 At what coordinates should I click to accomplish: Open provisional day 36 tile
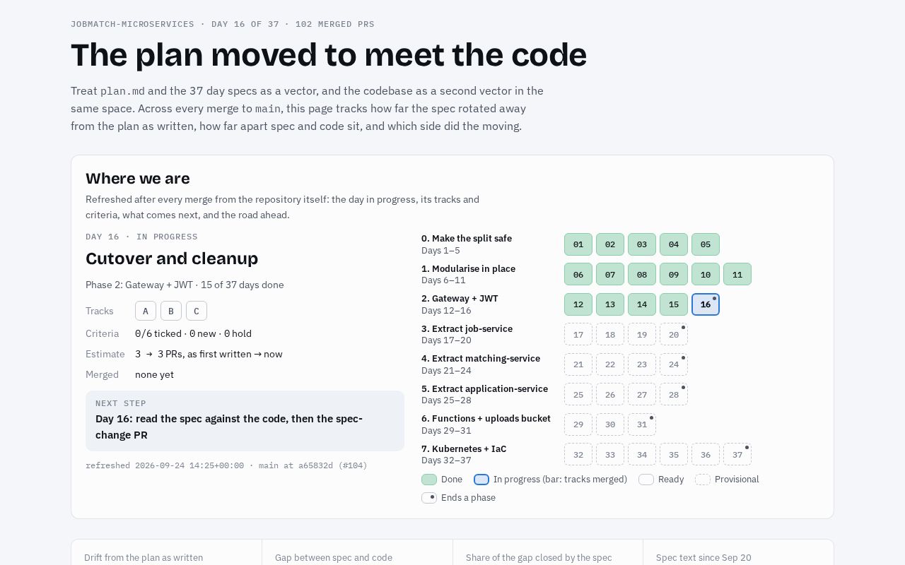pos(706,454)
